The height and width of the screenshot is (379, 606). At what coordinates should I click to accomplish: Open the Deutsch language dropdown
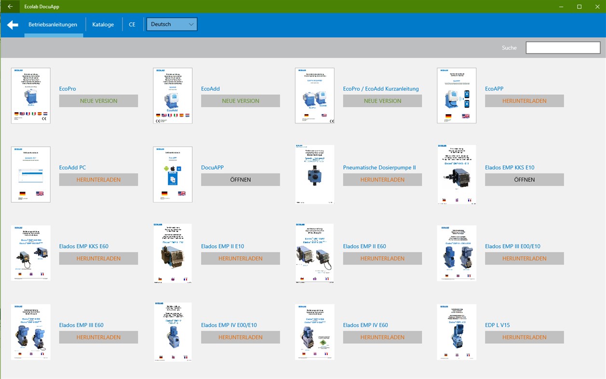coord(172,24)
